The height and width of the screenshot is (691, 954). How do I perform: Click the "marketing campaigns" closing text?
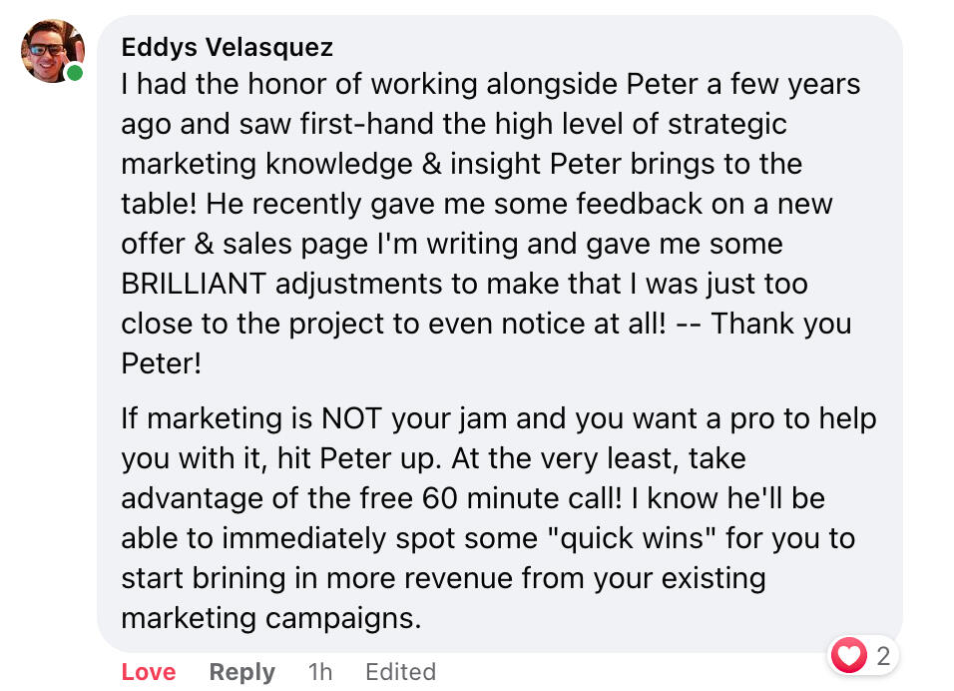(x=270, y=618)
